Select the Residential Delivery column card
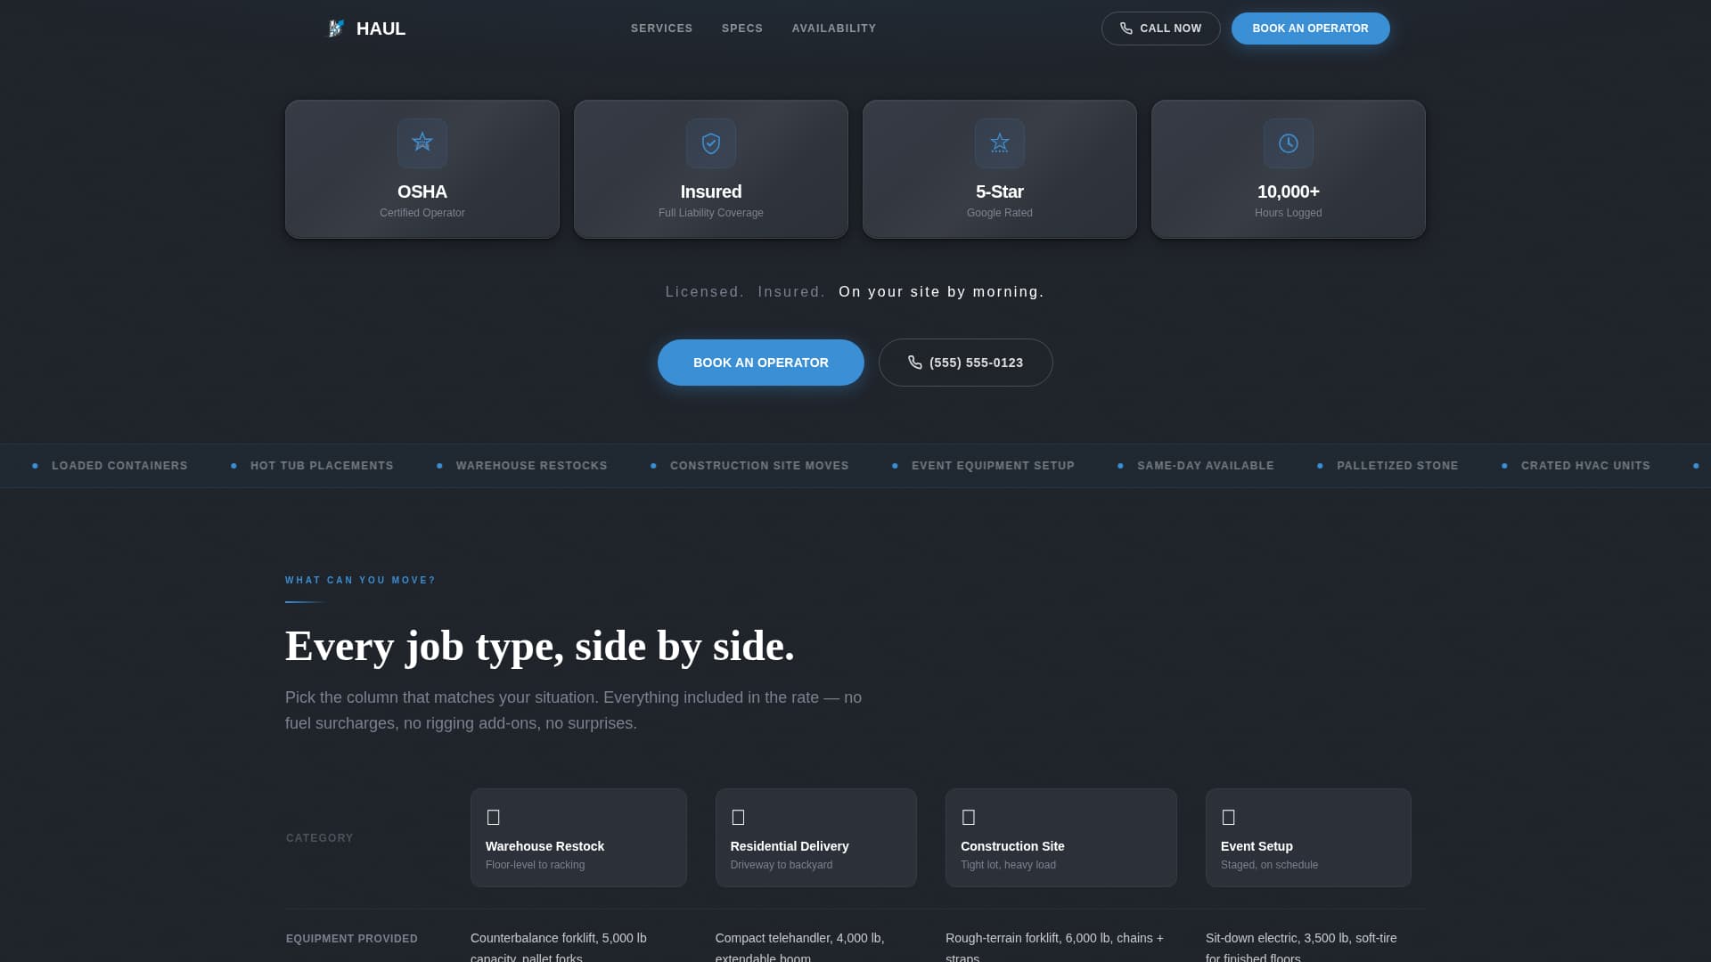Image resolution: width=1711 pixels, height=962 pixels. tap(815, 837)
